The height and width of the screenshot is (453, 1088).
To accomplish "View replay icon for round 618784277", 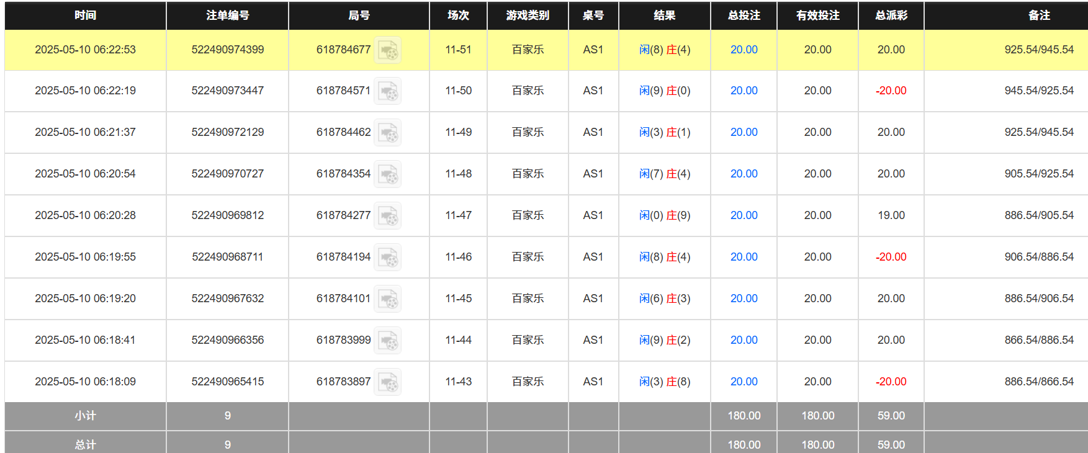I will pos(388,216).
